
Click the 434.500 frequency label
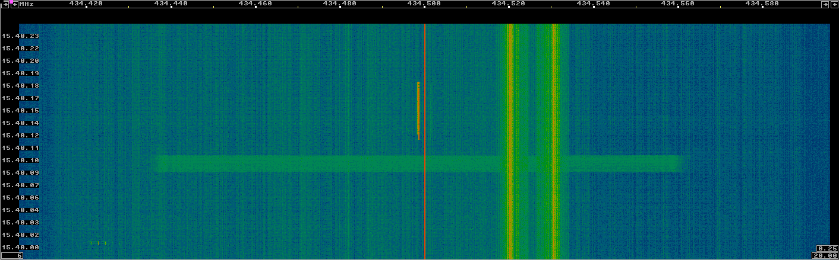coord(424,4)
